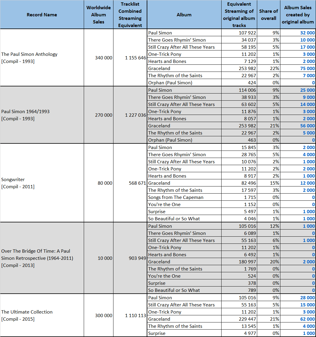Click the 'Songwriter [Compil - 2011]' cell
Viewport: 316px width, 337px height.
coord(42,183)
